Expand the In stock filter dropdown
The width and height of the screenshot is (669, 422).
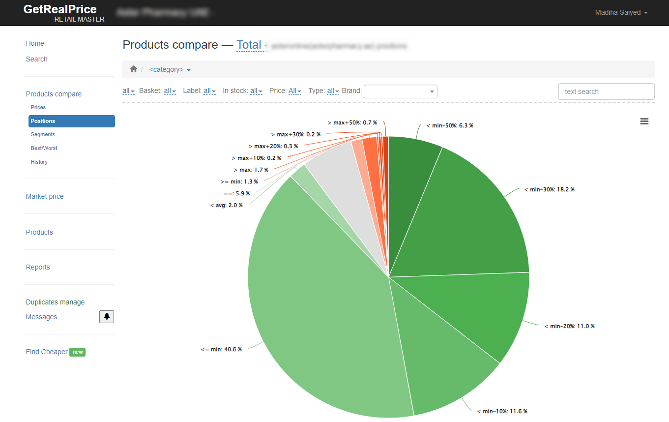[x=256, y=91]
